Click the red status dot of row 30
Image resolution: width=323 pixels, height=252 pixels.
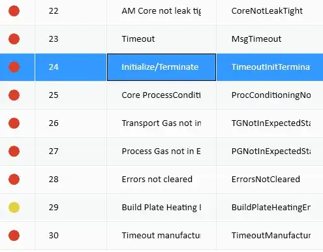[x=14, y=236]
